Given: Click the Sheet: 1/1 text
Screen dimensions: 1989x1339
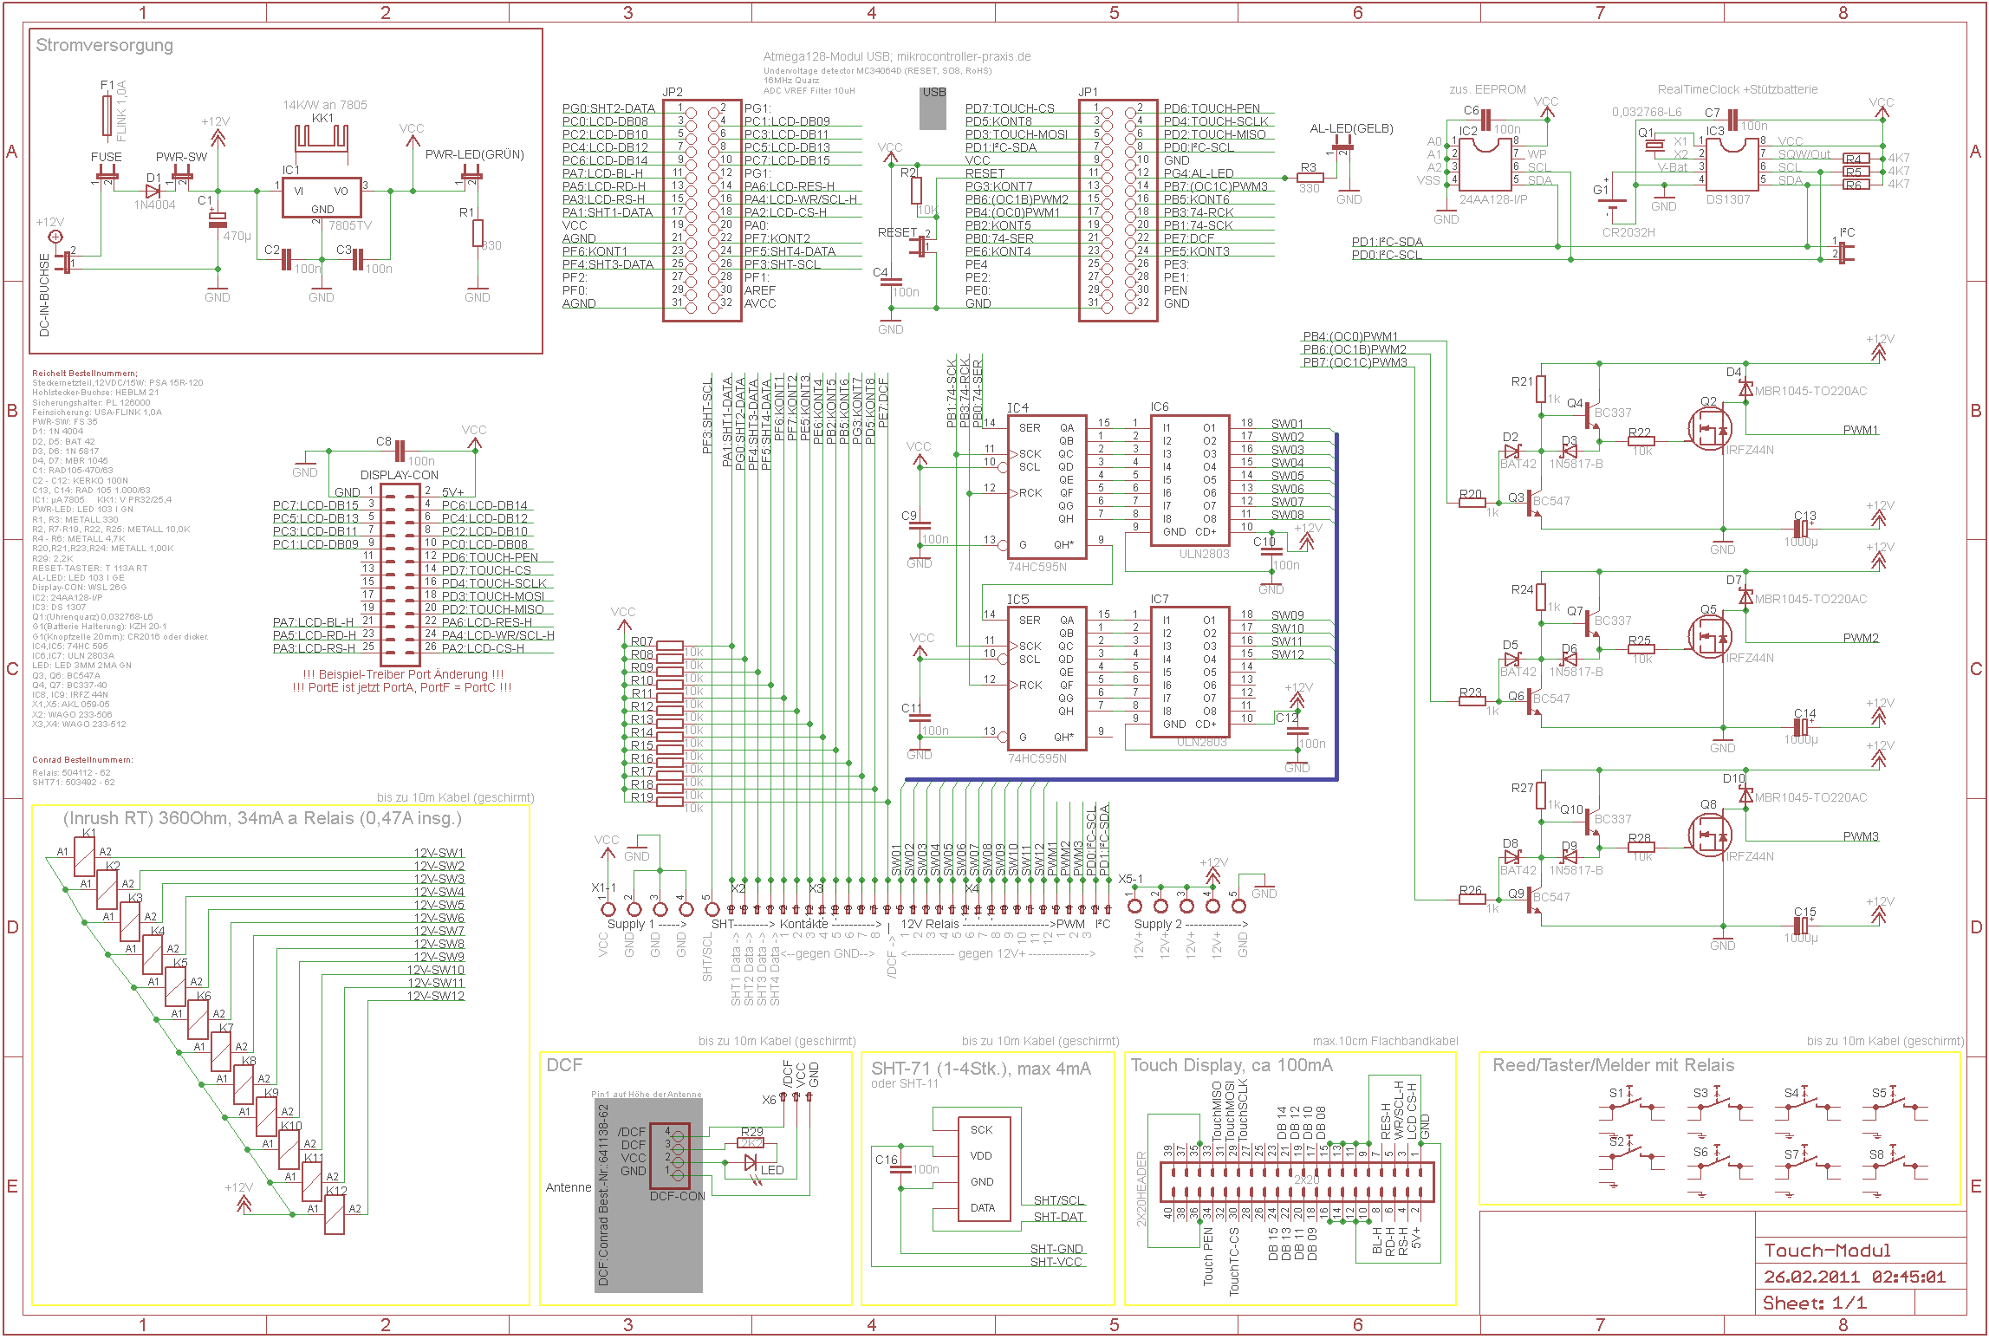Looking at the screenshot, I should tap(1815, 1303).
